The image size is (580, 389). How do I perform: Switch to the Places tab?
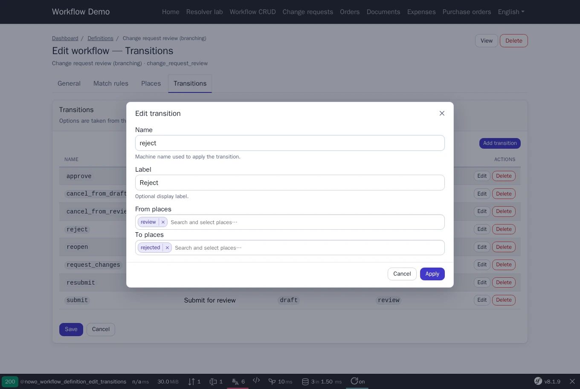click(x=151, y=84)
